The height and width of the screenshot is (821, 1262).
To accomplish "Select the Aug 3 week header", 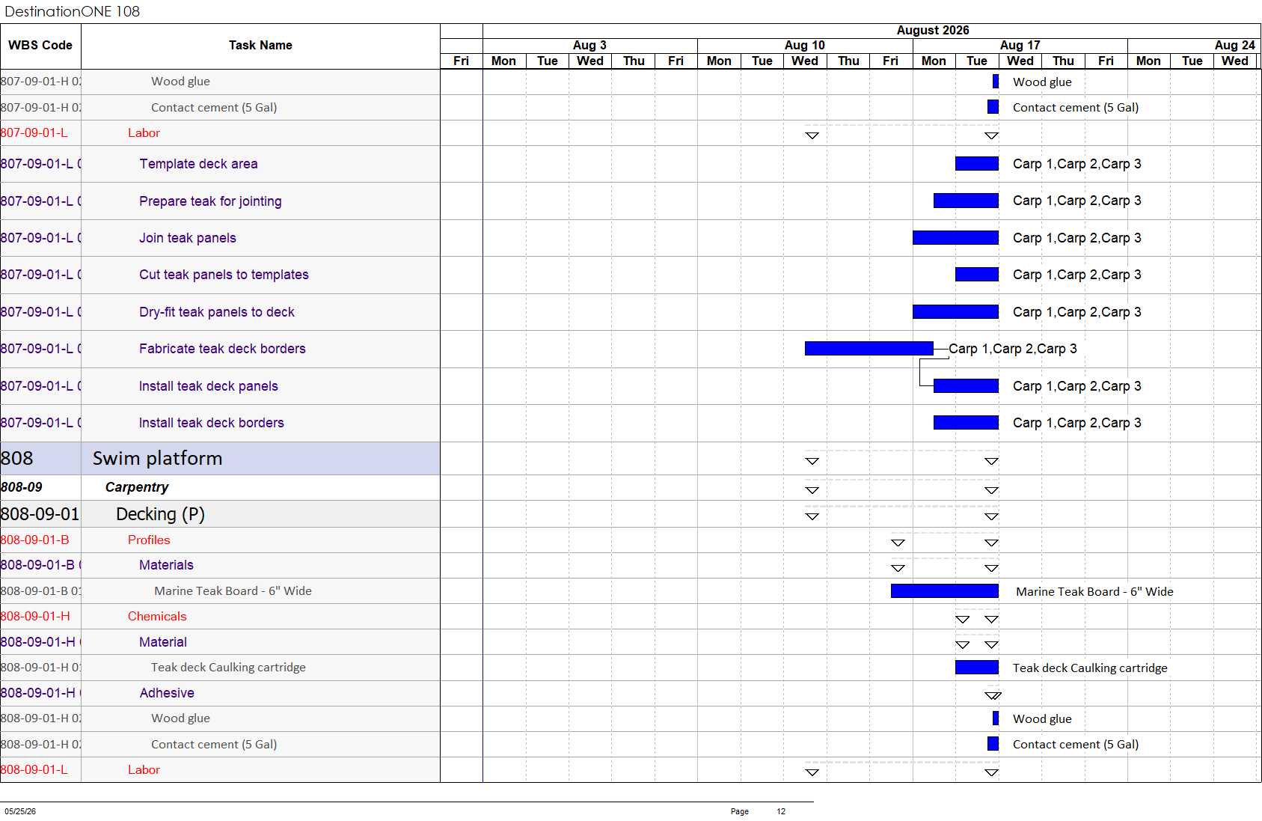I will (x=589, y=46).
